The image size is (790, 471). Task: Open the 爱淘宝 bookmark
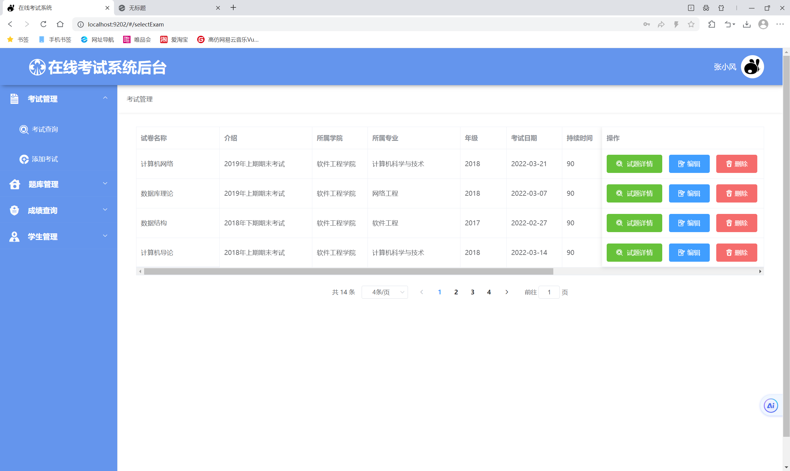(174, 40)
